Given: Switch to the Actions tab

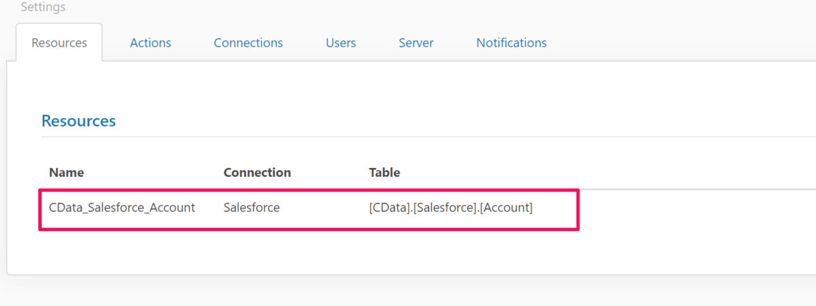Looking at the screenshot, I should pyautogui.click(x=150, y=43).
